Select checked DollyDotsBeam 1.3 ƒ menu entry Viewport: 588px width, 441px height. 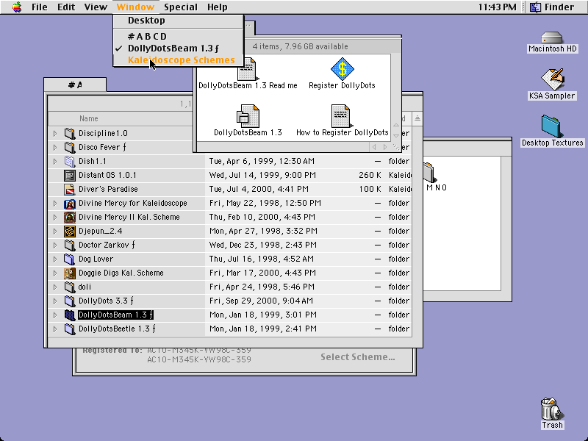click(179, 49)
